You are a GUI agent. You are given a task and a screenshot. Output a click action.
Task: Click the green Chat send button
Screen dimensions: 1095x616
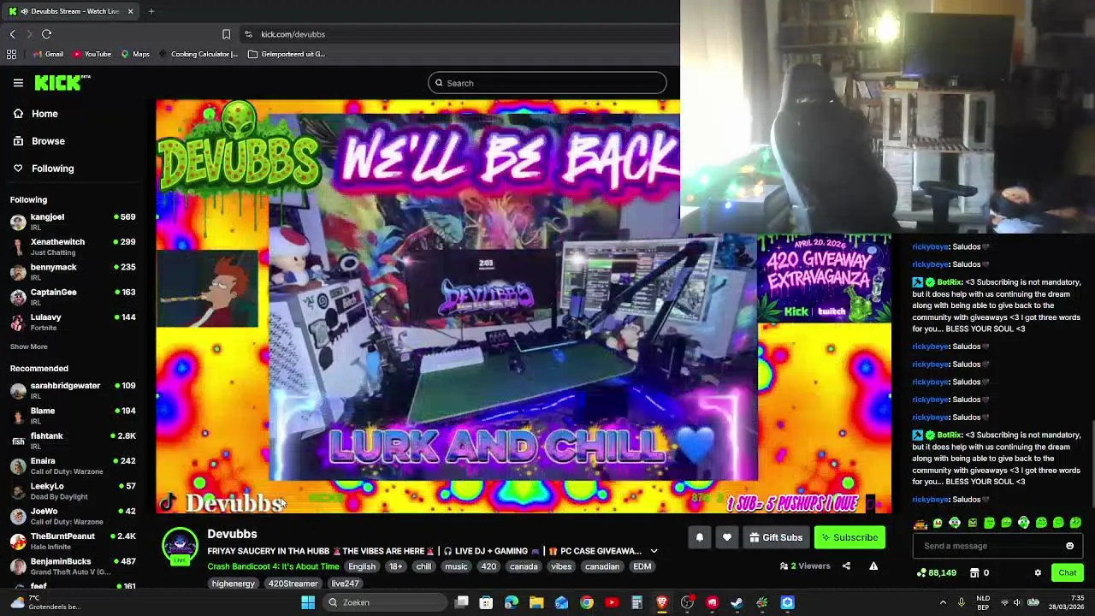point(1067,572)
